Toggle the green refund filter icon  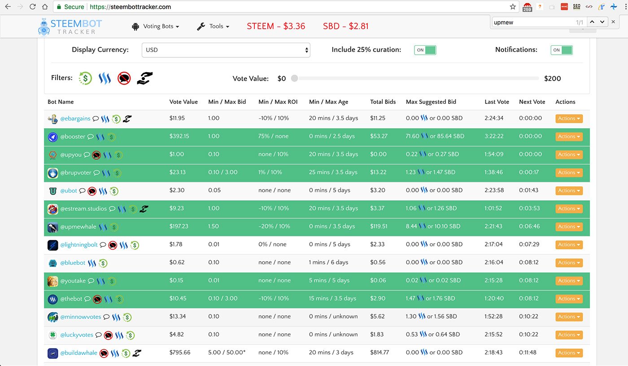pyautogui.click(x=85, y=78)
